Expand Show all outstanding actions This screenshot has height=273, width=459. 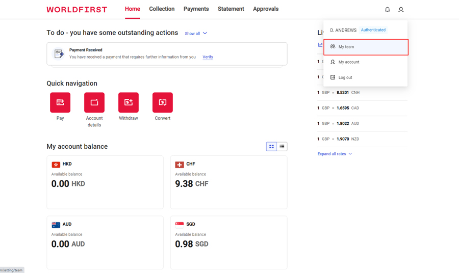pyautogui.click(x=196, y=34)
